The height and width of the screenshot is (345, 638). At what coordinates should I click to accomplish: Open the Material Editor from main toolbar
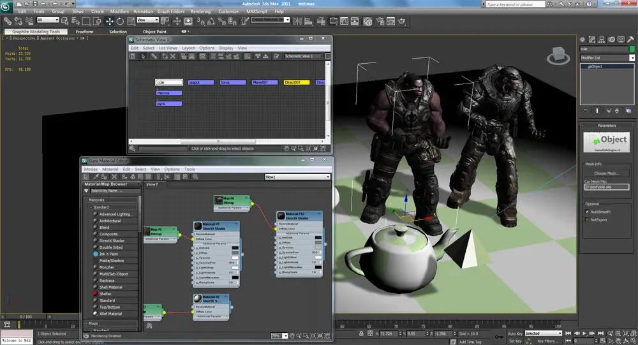pos(367,21)
